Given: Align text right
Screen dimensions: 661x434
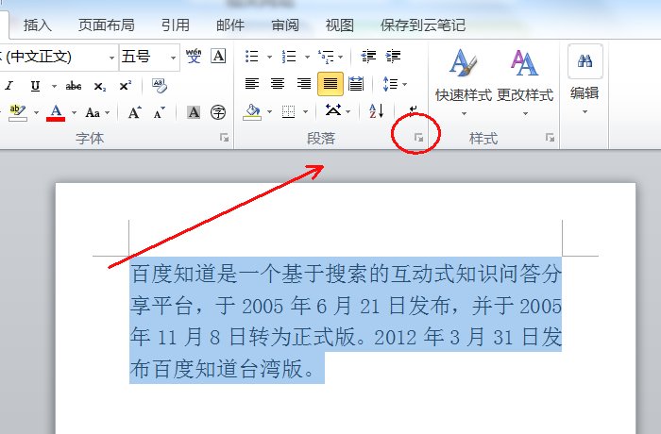Looking at the screenshot, I should click(x=304, y=84).
